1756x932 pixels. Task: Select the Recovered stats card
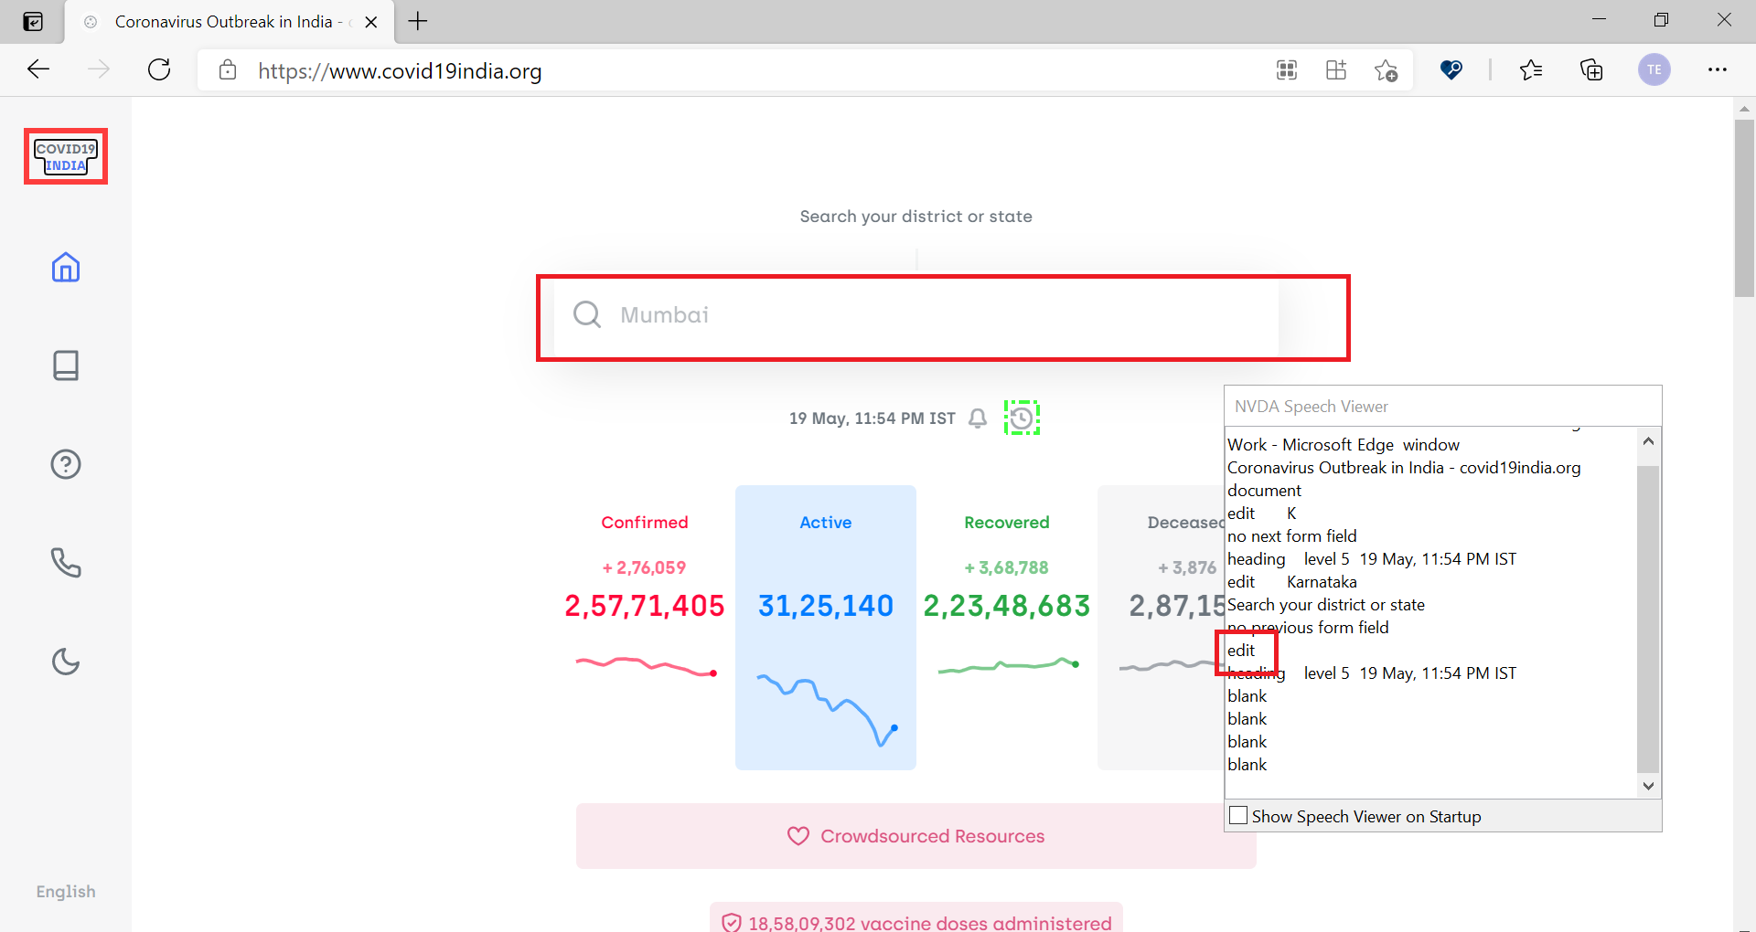pos(1007,627)
